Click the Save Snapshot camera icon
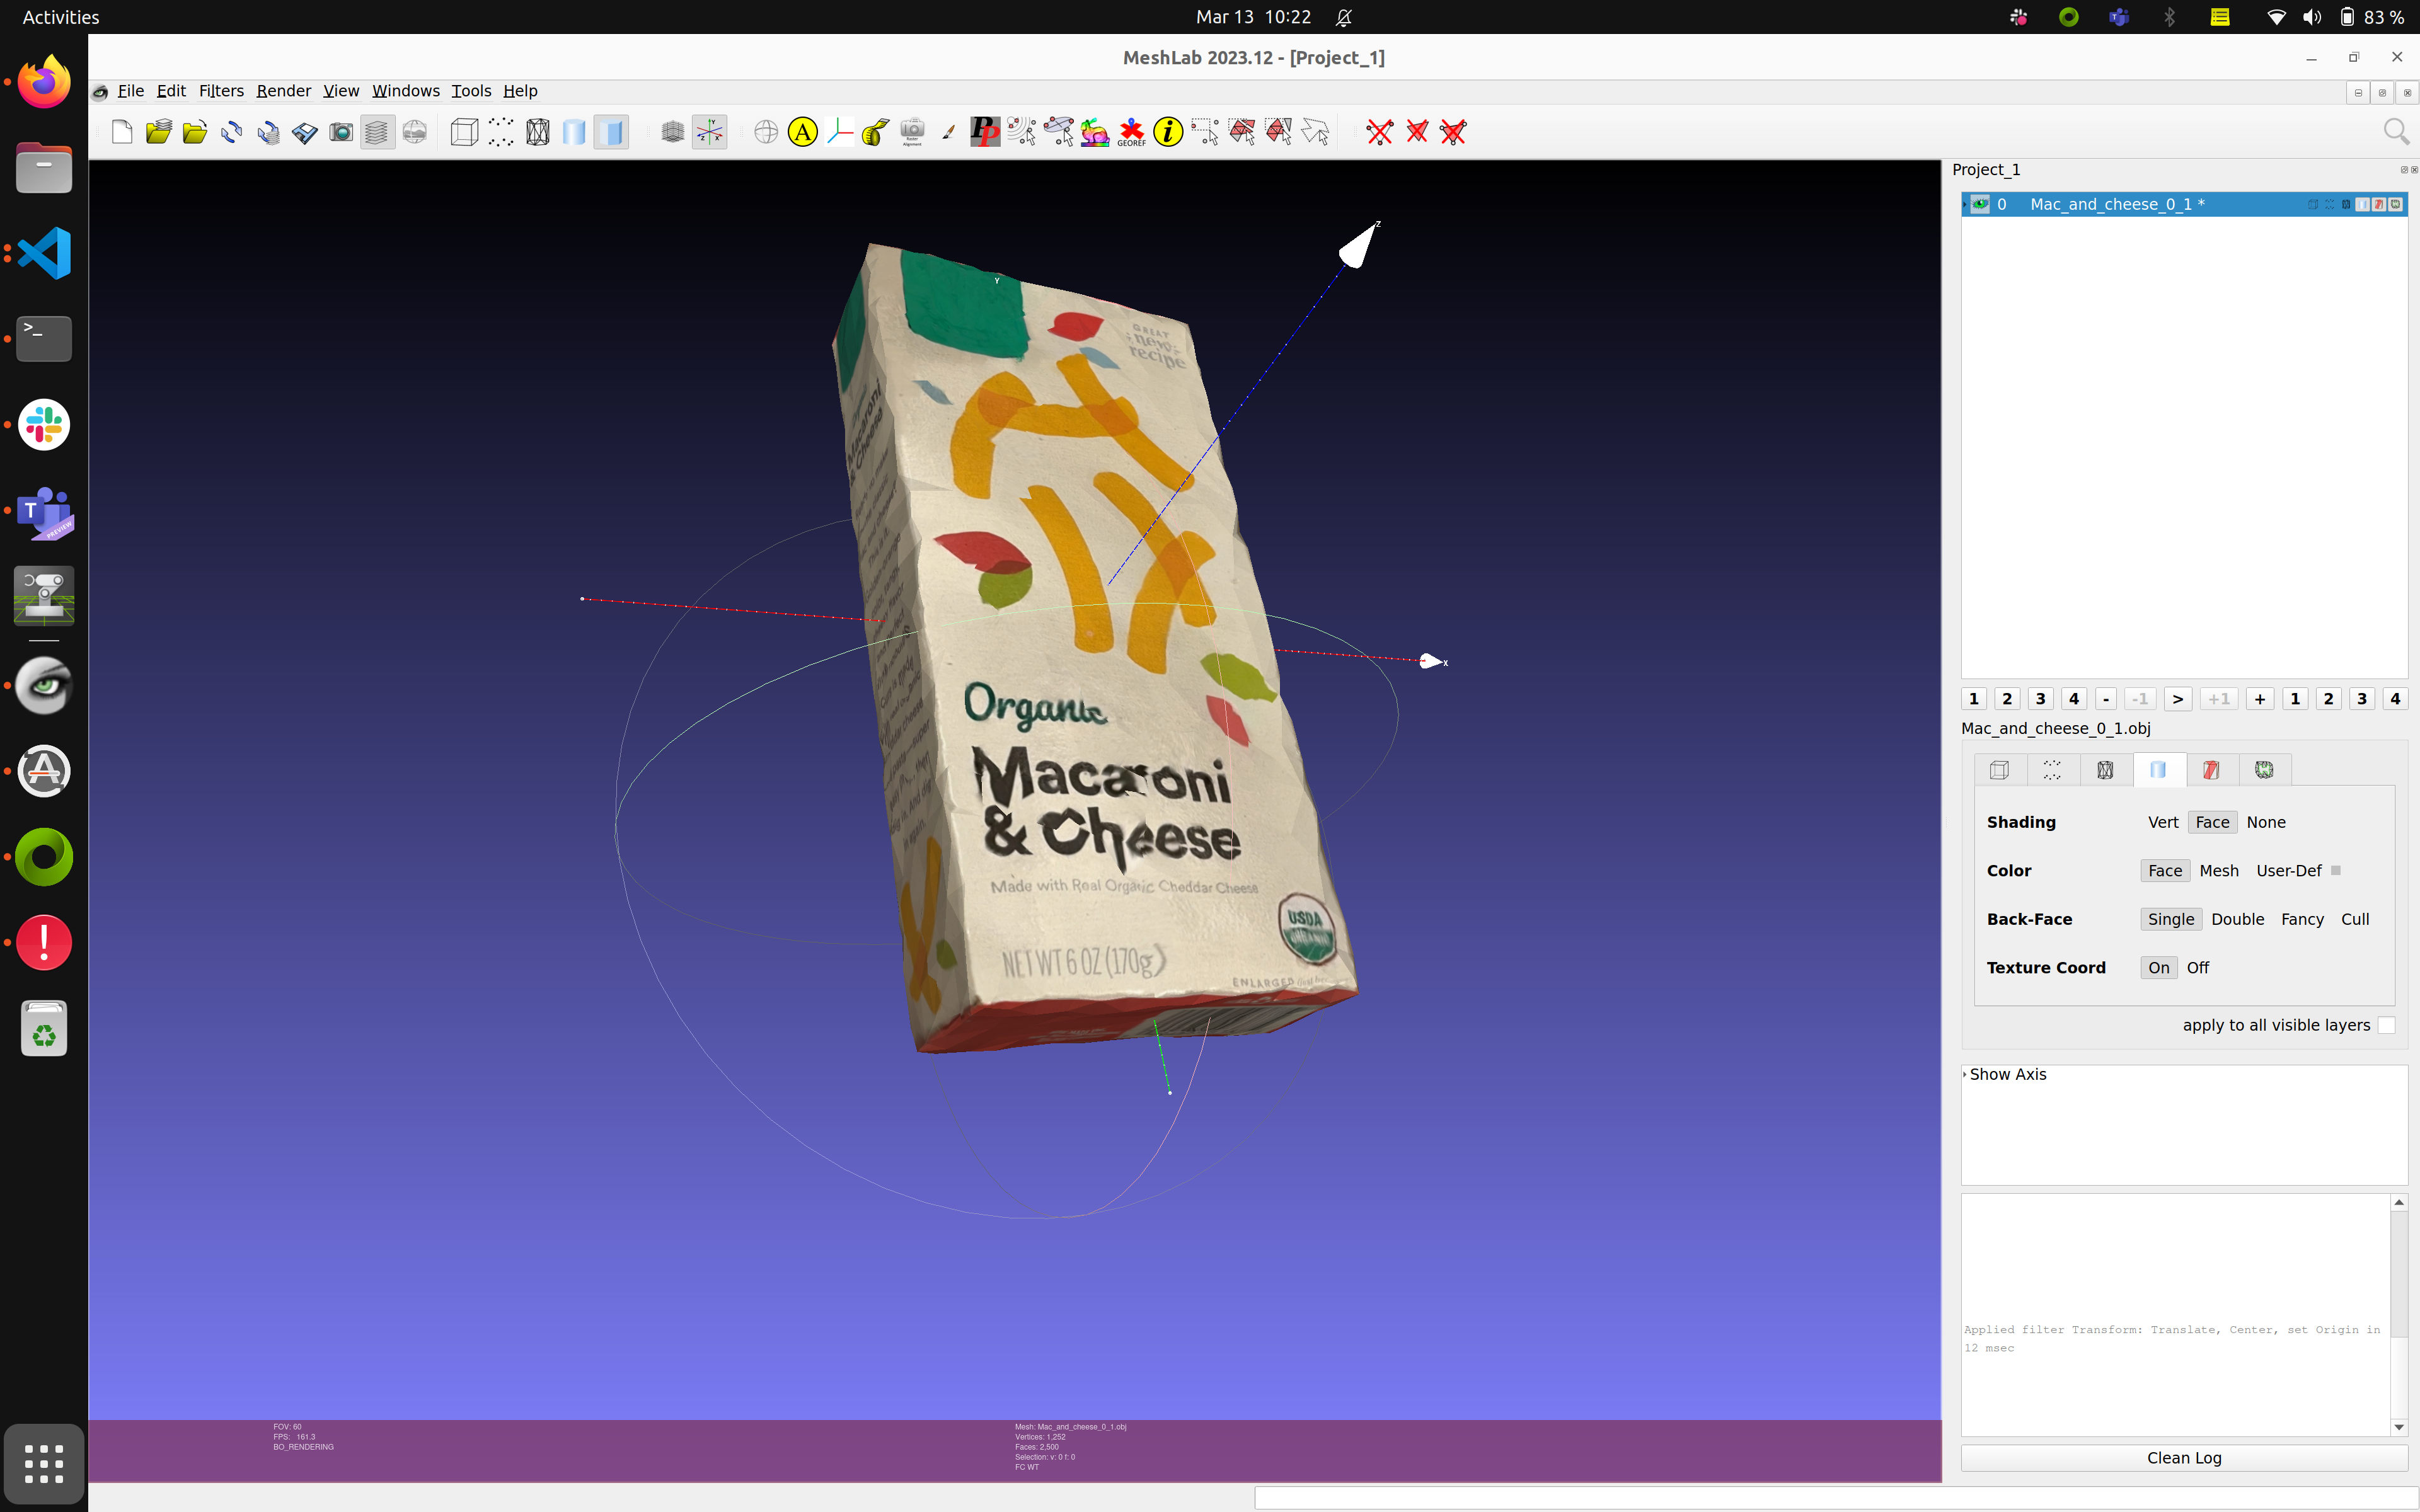Image resolution: width=2420 pixels, height=1512 pixels. [341, 132]
